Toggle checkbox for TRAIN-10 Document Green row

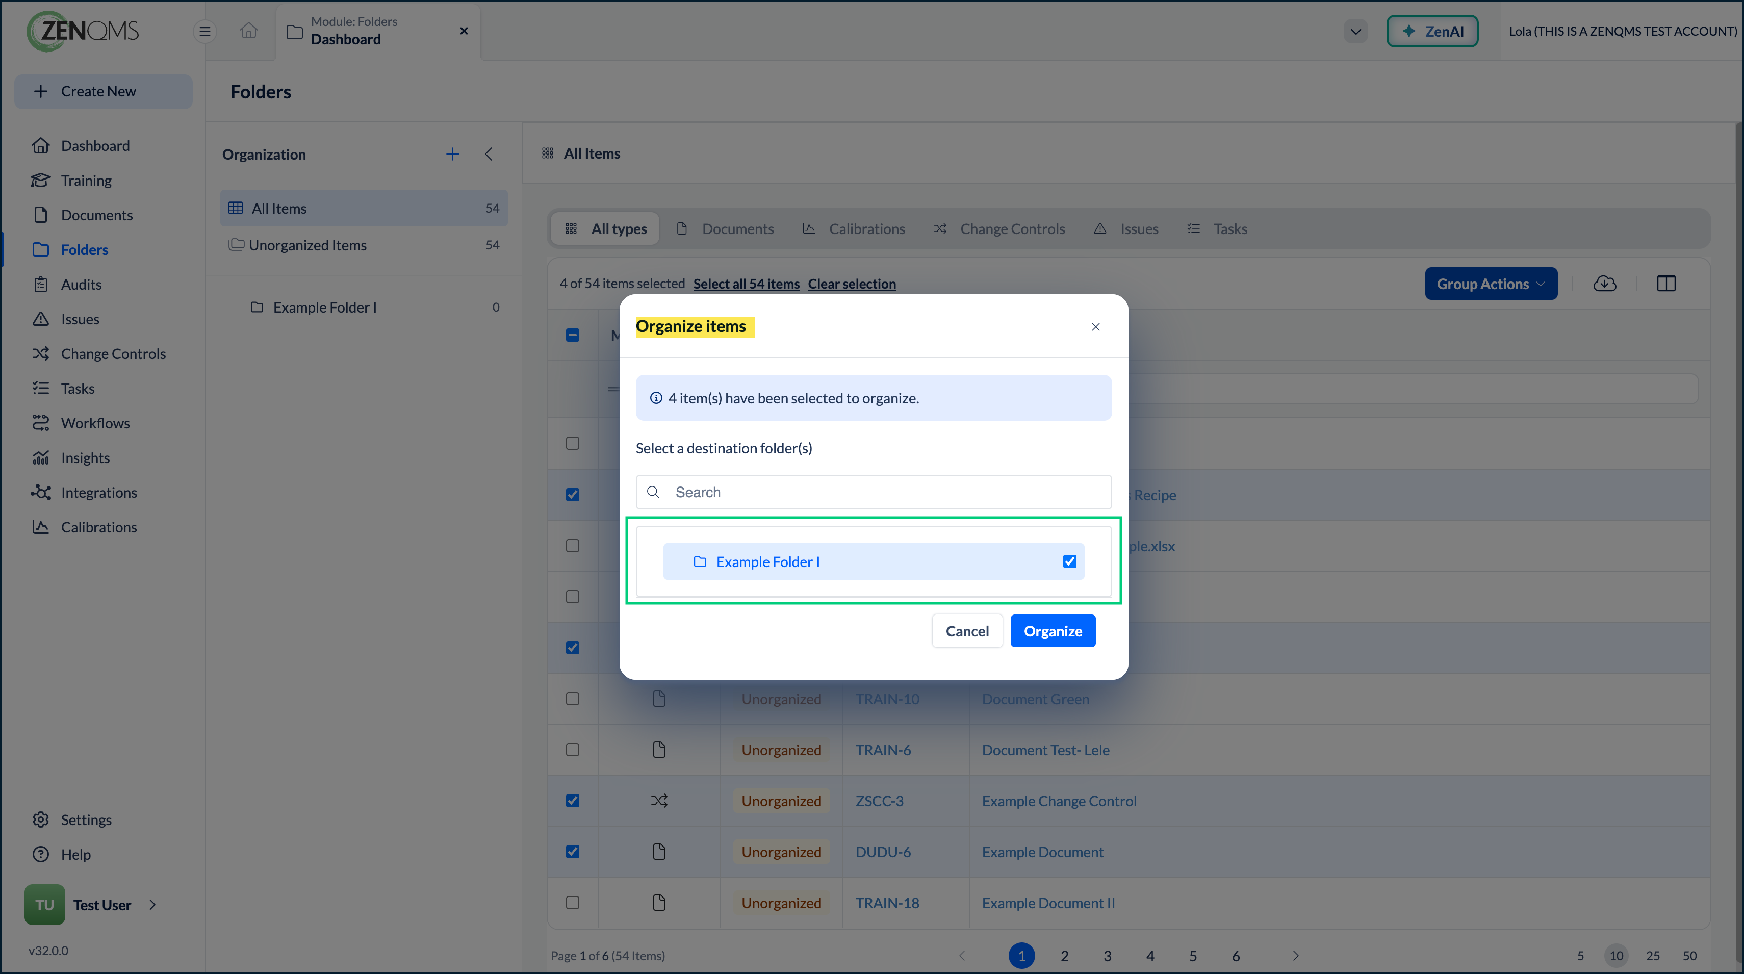pos(573,699)
